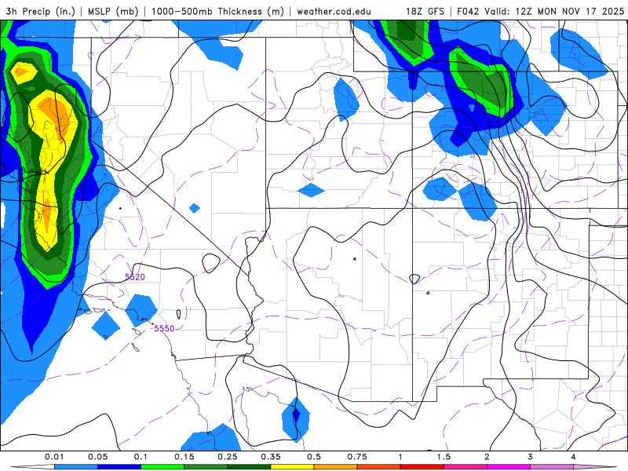Click the '18Z GFS' model run label
This screenshot has height=471, width=628.
pos(425,12)
